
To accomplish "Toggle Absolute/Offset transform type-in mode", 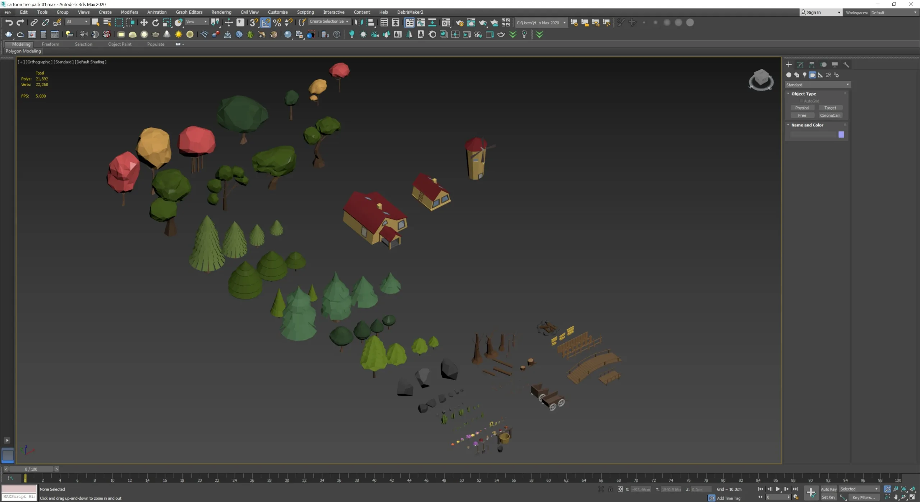I will [620, 489].
